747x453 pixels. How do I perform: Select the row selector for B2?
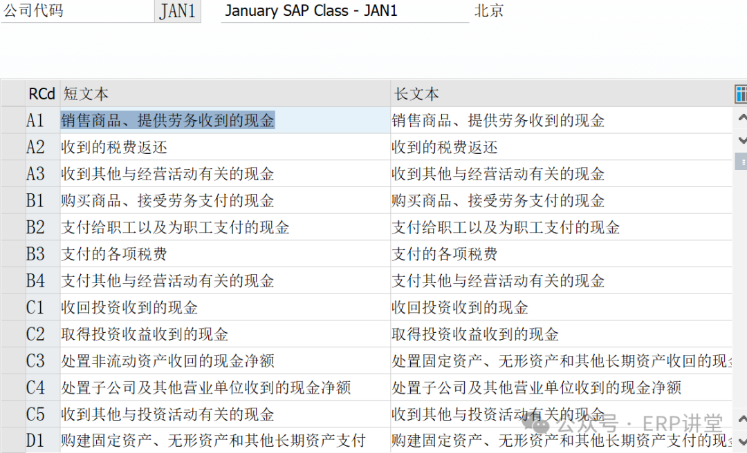click(x=12, y=227)
